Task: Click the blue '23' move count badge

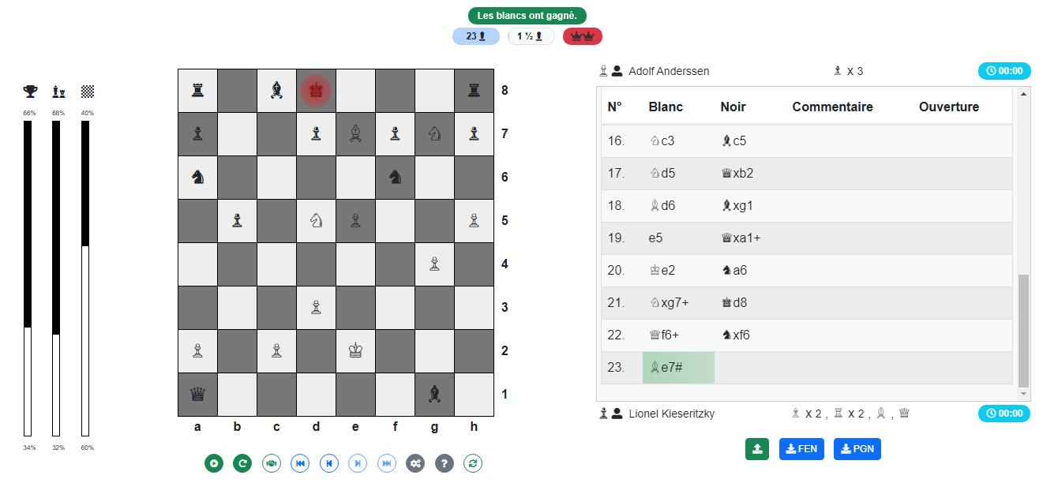Action: pyautogui.click(x=476, y=36)
